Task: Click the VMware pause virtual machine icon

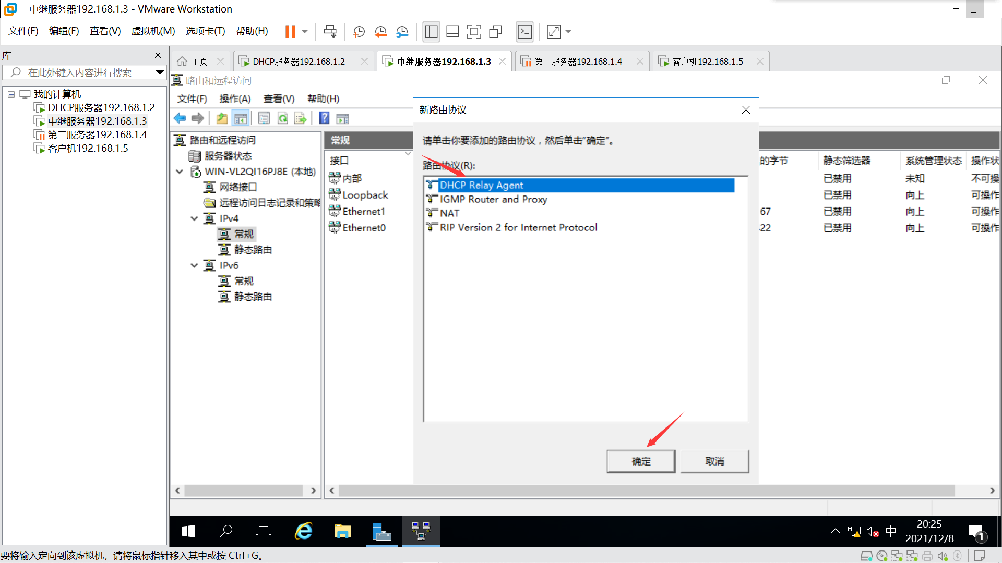Action: 290,32
